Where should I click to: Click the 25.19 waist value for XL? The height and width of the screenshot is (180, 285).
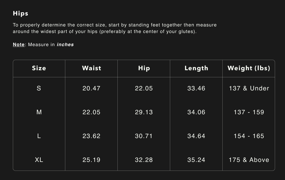click(92, 160)
